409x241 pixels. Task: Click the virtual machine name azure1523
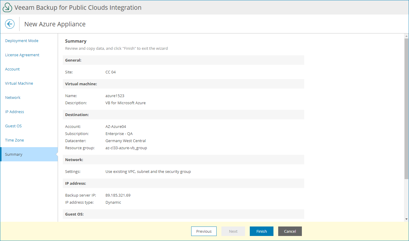(115, 96)
